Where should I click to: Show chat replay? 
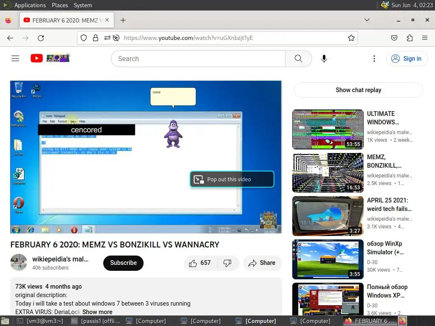pos(358,90)
